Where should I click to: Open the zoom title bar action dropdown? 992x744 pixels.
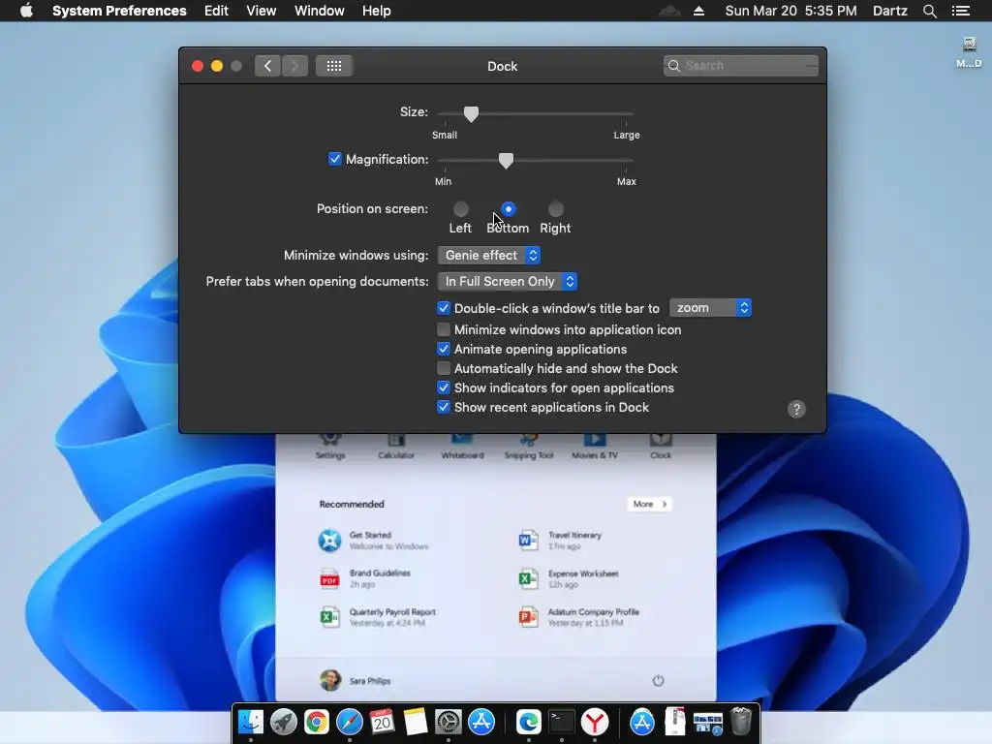(710, 308)
